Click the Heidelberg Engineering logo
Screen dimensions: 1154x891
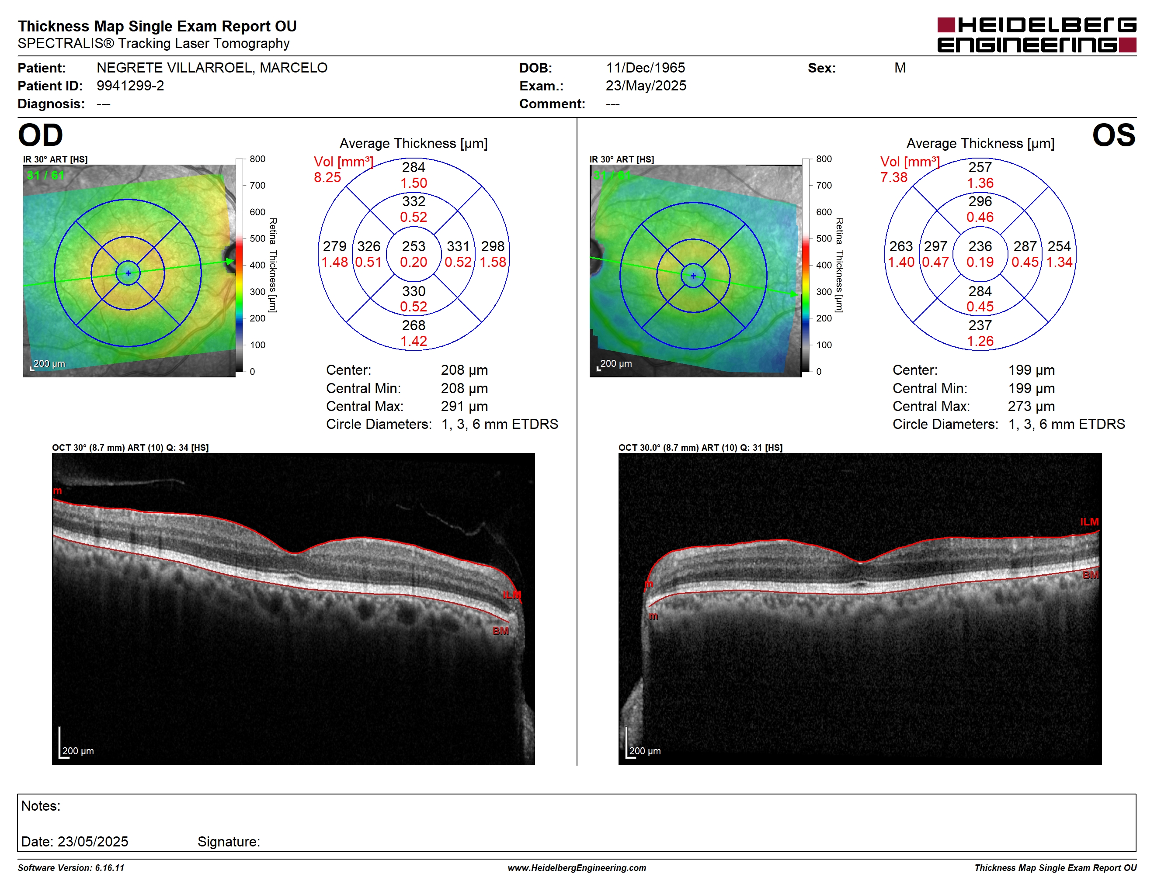coord(1036,35)
